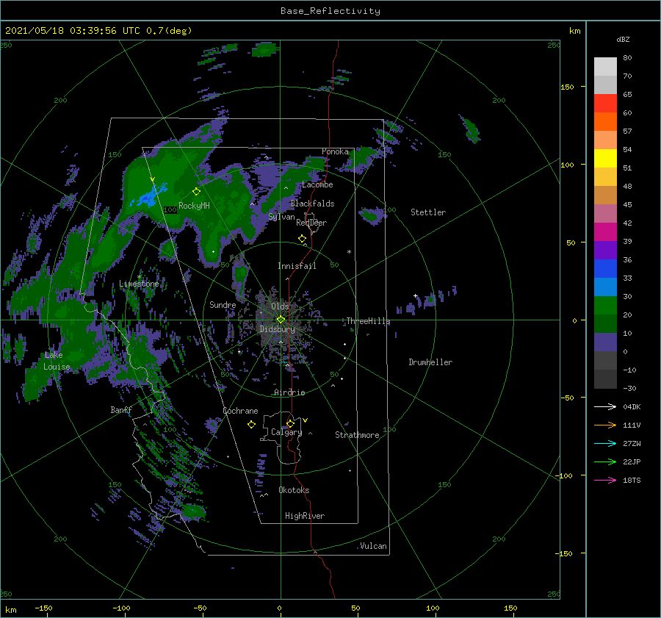Click the Calgary city label
The height and width of the screenshot is (618, 661).
point(286,432)
